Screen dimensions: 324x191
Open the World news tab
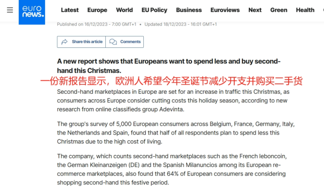pos(124,10)
